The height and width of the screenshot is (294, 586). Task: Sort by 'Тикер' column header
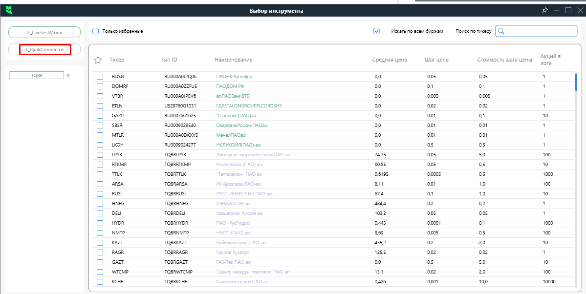(117, 60)
